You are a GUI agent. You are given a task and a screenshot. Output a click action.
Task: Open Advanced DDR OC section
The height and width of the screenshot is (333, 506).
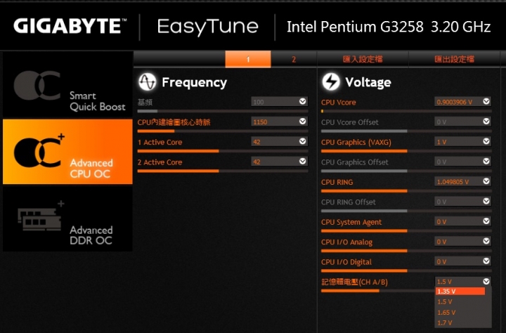click(67, 219)
